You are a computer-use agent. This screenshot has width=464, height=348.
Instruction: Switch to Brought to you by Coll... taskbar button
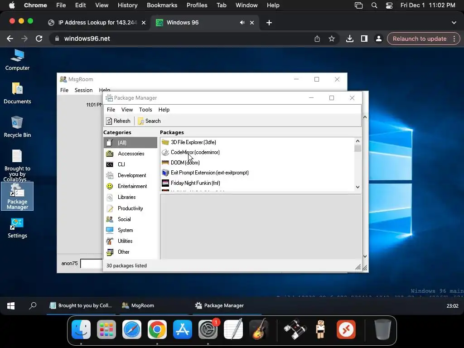click(x=81, y=306)
